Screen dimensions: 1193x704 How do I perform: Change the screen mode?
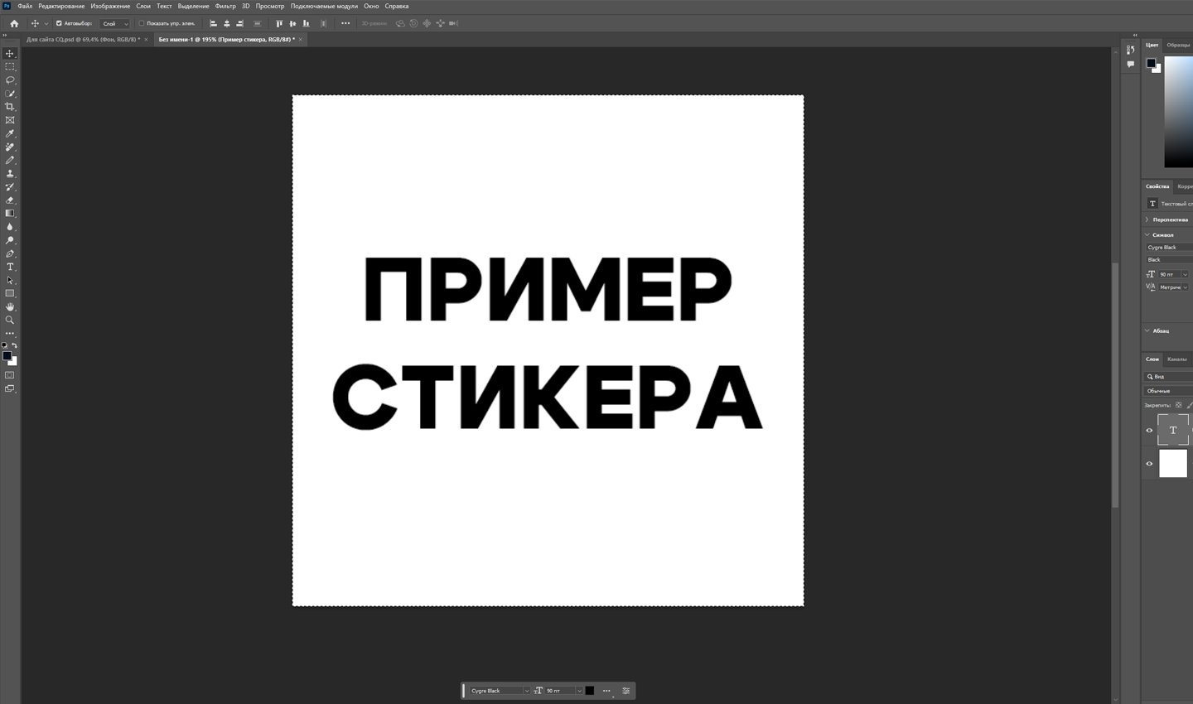point(10,388)
